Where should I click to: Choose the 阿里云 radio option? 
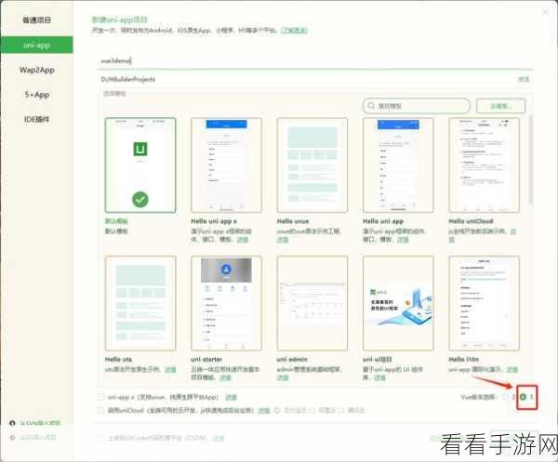coord(312,411)
